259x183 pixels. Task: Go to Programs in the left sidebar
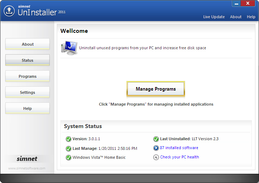point(28,76)
